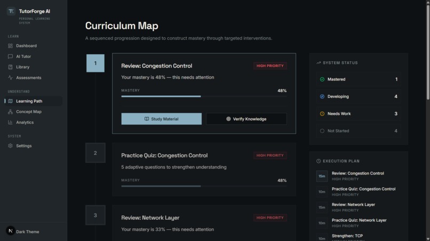
Task: Click mastery bar on Review: Congestion Control
Action: pyautogui.click(x=204, y=96)
